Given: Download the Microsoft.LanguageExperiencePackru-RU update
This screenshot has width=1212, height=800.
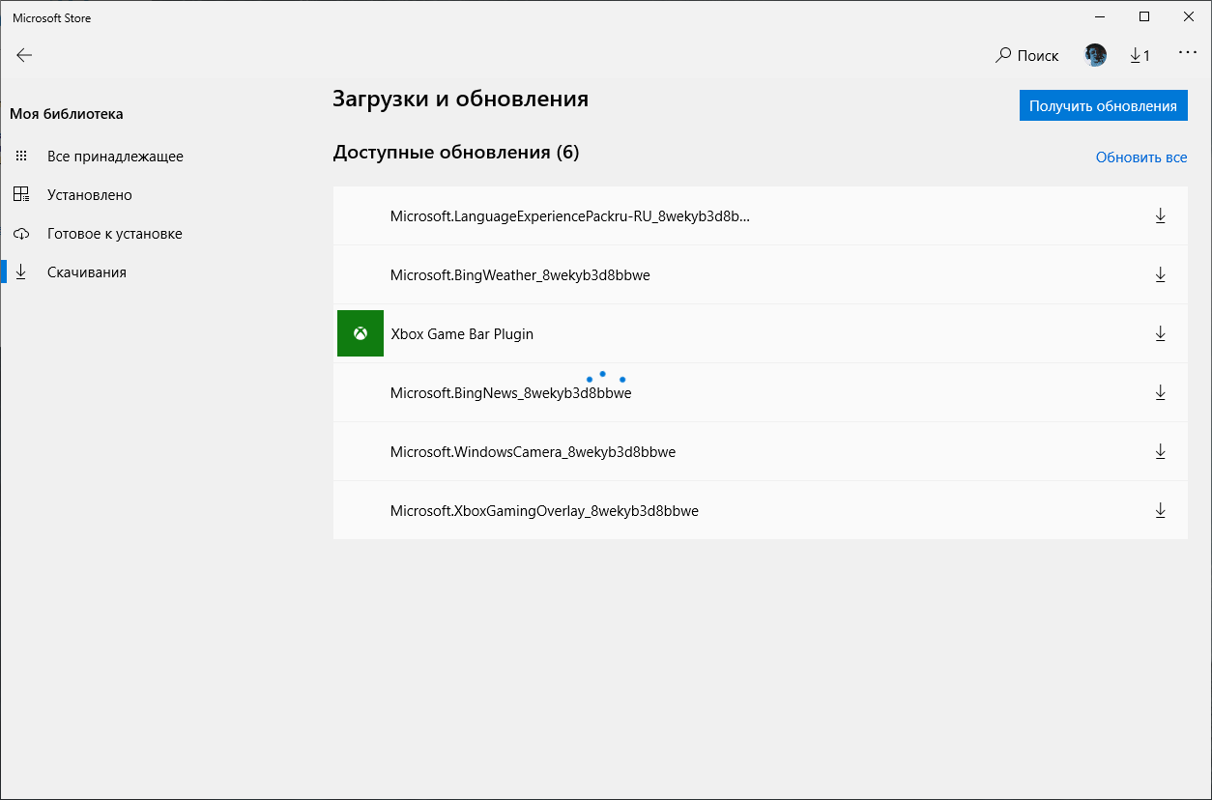Looking at the screenshot, I should 1160,215.
